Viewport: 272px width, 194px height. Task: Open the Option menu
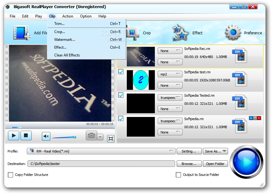[86, 16]
